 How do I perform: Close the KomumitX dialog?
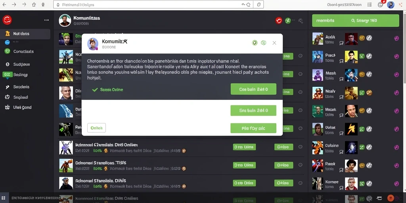pos(274,43)
